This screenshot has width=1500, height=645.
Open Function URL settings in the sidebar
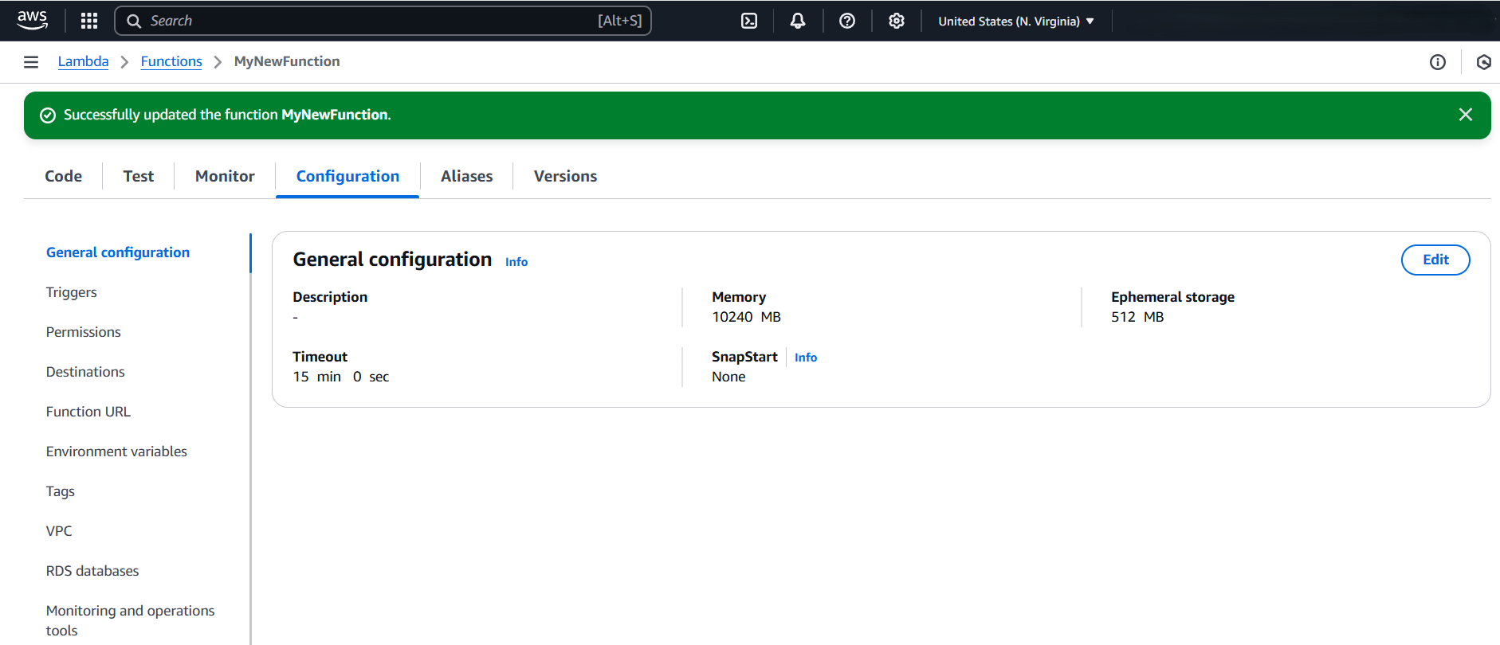coord(88,412)
